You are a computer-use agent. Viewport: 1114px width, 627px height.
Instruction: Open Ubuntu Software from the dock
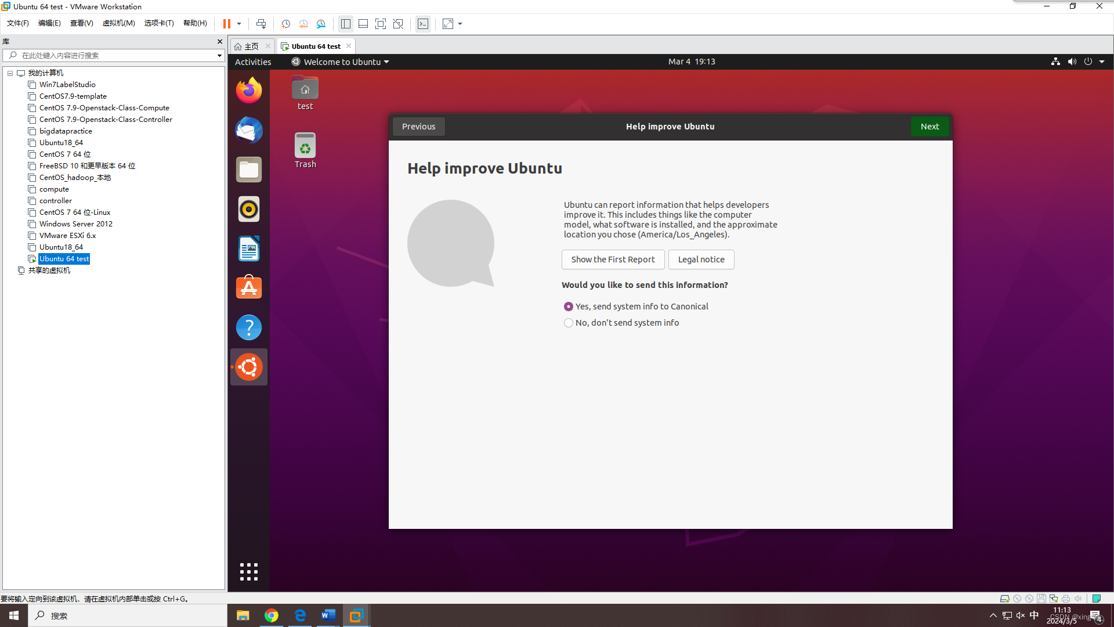pos(248,287)
